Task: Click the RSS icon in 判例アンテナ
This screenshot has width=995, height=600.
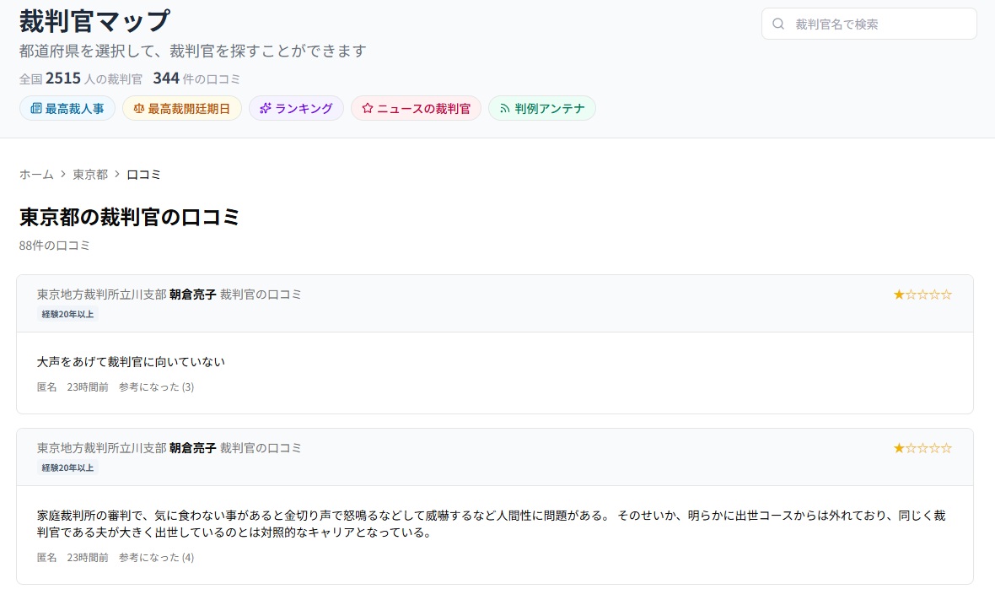Action: 504,109
